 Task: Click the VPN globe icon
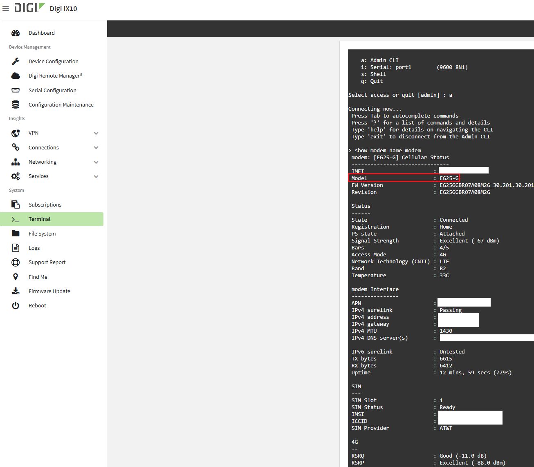pos(16,133)
